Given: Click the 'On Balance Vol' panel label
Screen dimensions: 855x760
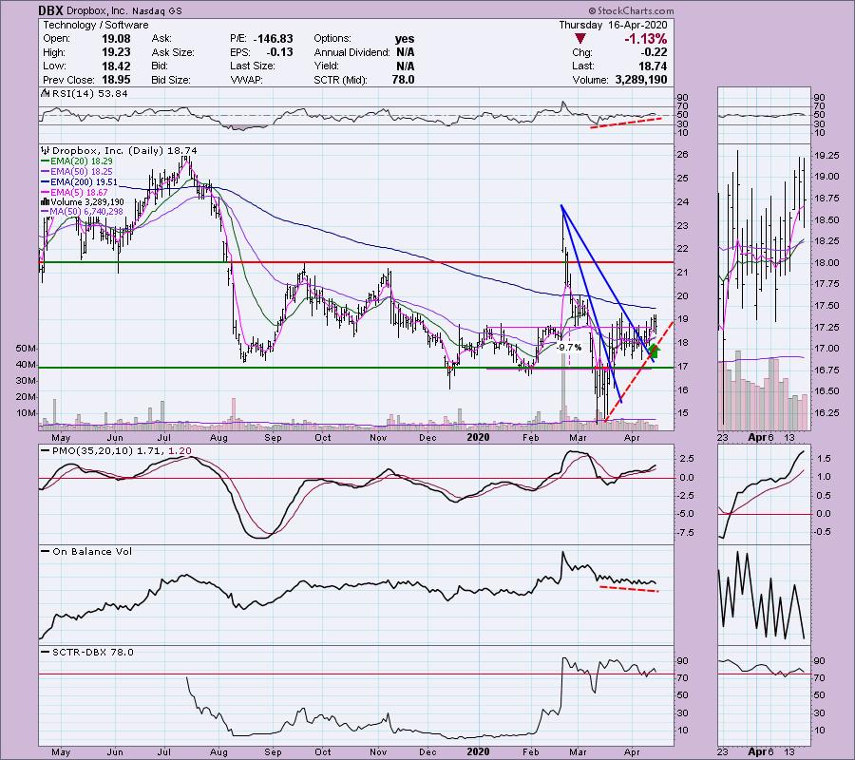Looking at the screenshot, I should (92, 552).
